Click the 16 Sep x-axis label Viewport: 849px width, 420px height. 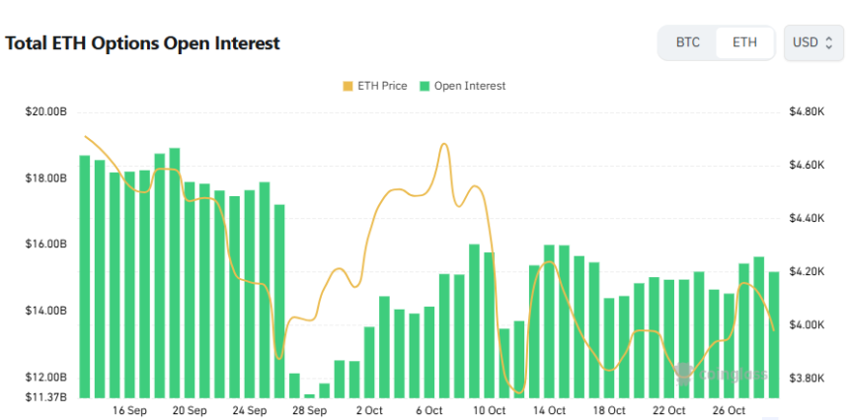[130, 410]
